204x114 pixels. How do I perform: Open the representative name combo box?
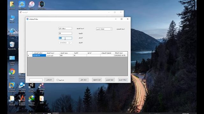(104, 29)
